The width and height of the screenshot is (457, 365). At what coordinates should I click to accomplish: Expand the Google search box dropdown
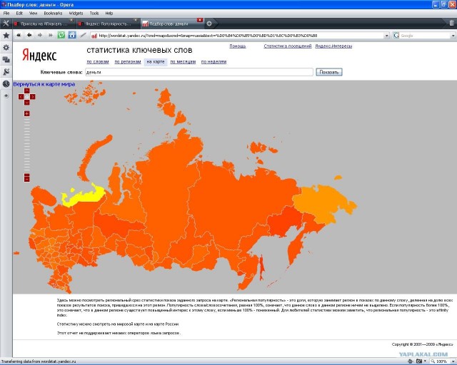point(453,36)
